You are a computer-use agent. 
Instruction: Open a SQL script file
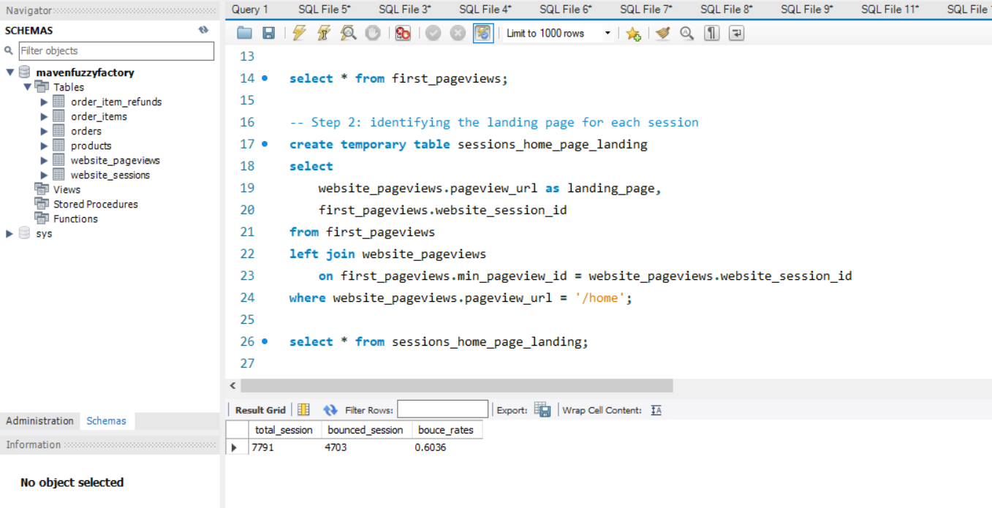tap(244, 33)
